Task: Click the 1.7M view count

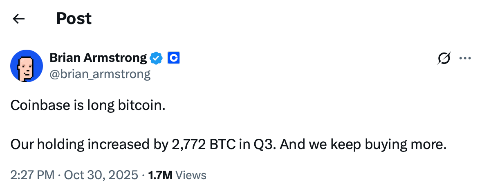Action: (160, 175)
